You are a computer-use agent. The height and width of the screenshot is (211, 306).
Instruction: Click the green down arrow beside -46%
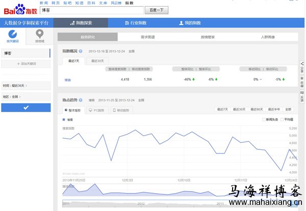click(194, 80)
